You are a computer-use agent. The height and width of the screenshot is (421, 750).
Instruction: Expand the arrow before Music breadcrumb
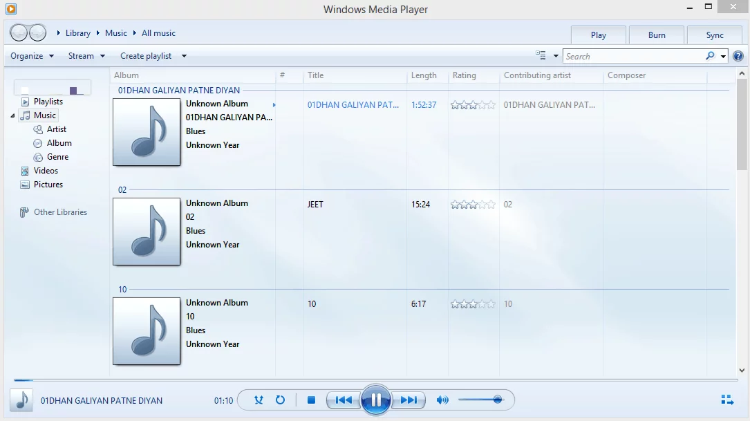point(97,33)
